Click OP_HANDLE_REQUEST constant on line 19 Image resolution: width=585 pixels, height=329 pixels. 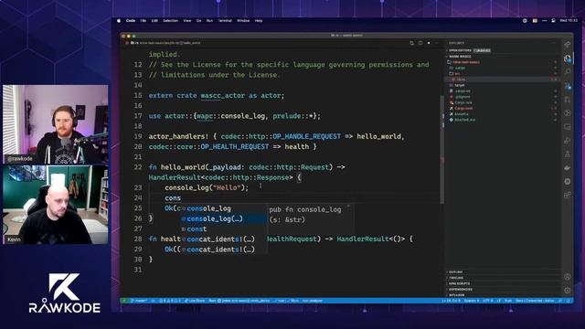click(307, 136)
